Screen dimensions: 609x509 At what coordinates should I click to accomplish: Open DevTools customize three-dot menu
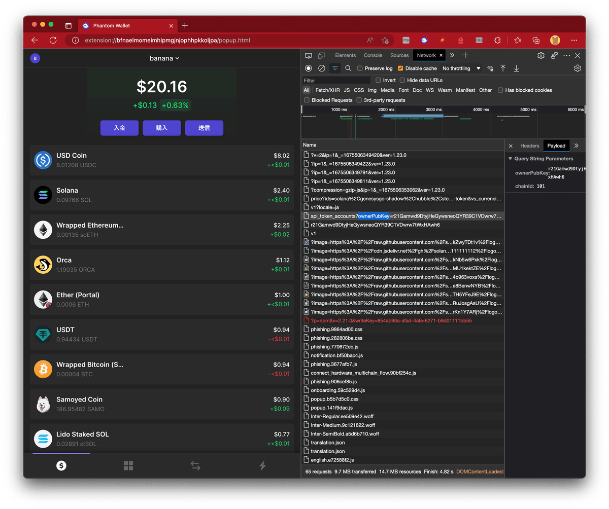(566, 55)
